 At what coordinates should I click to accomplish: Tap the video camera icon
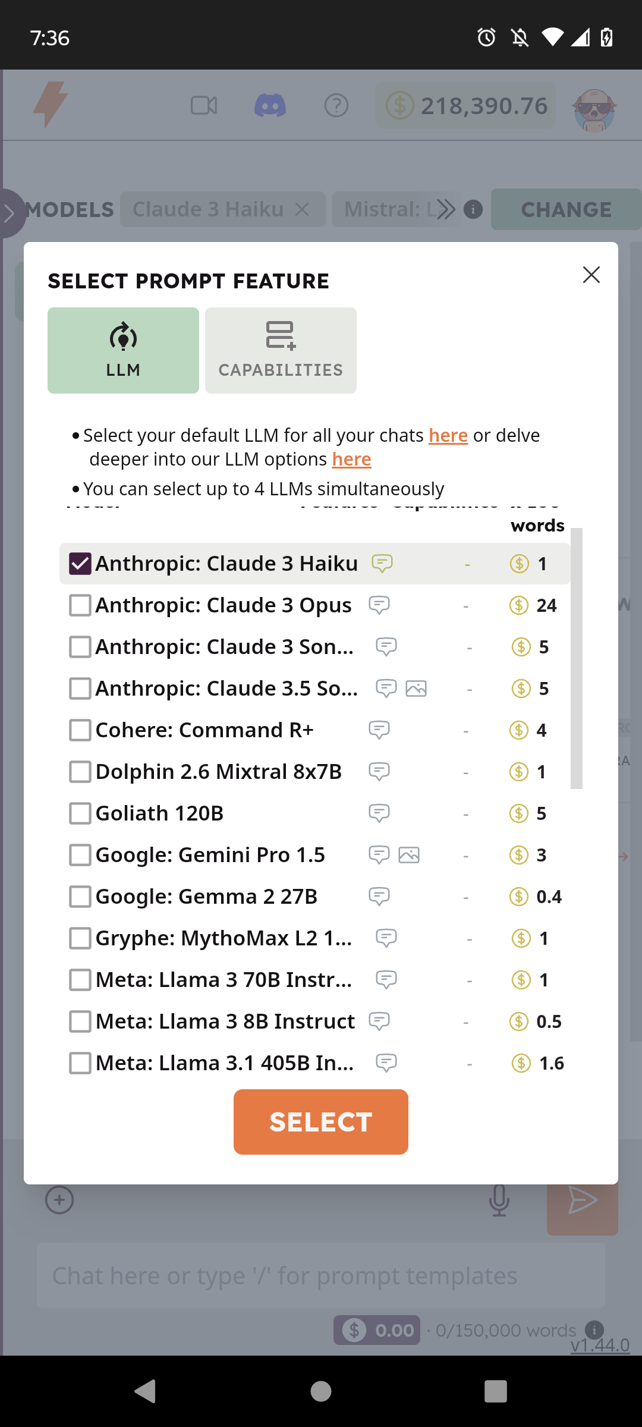coord(204,106)
